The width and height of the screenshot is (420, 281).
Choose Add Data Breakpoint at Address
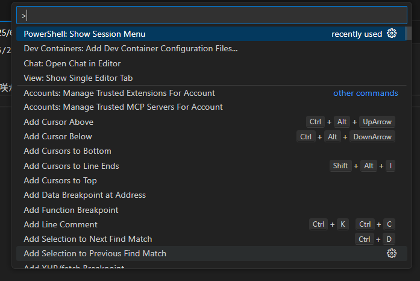click(x=84, y=195)
